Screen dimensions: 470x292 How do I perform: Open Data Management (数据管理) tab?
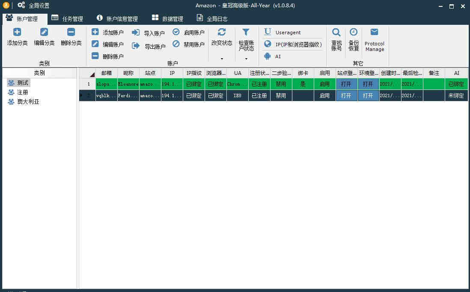(x=167, y=18)
